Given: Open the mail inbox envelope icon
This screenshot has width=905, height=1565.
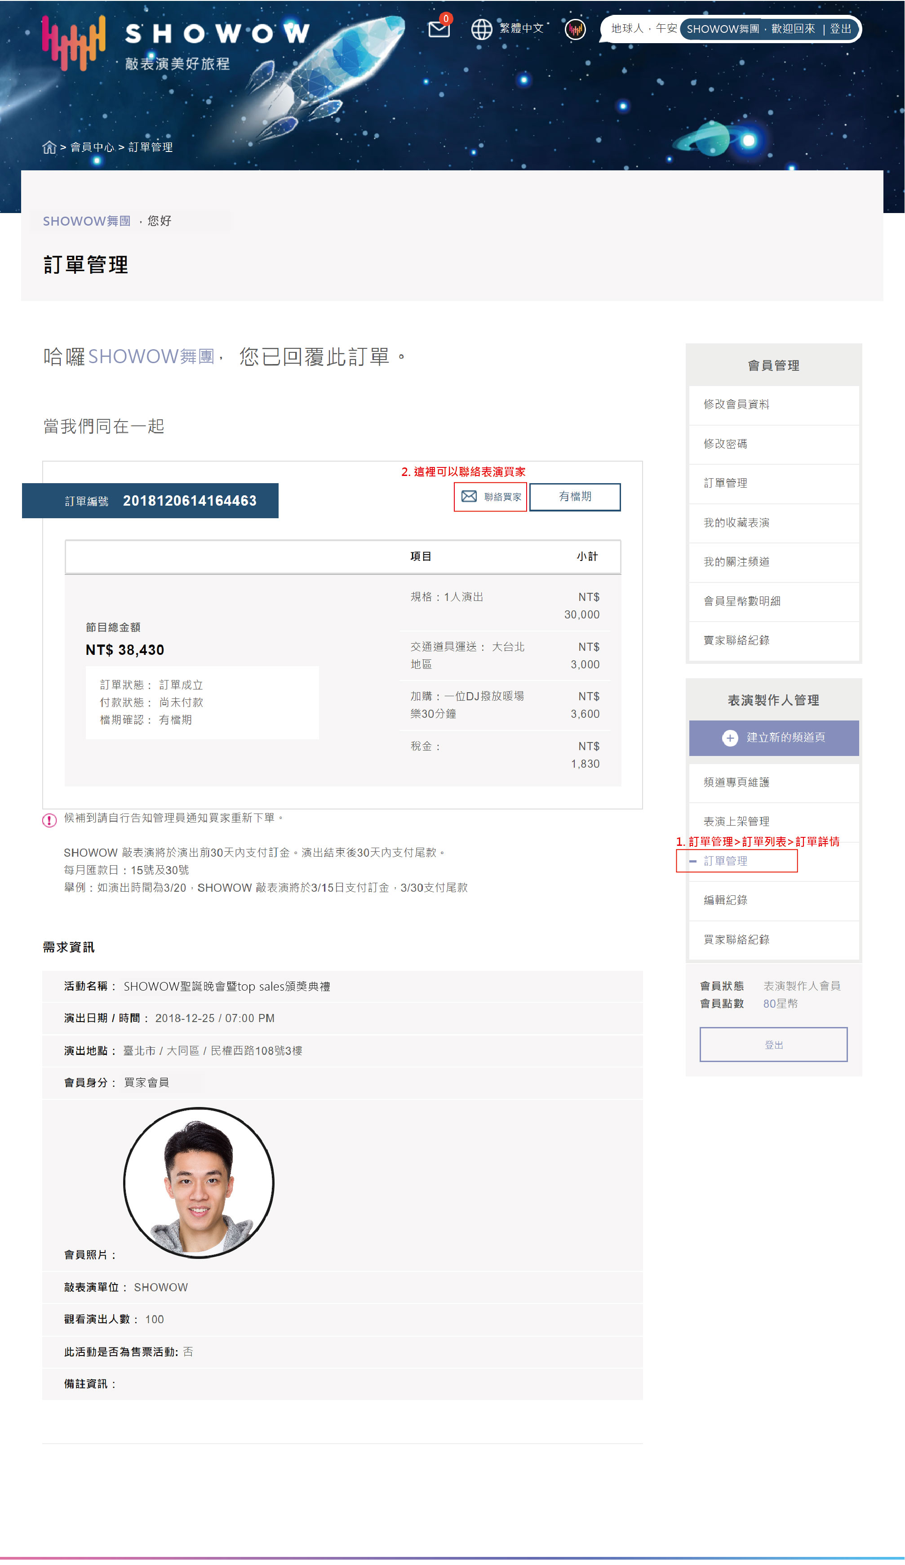Looking at the screenshot, I should 438,29.
